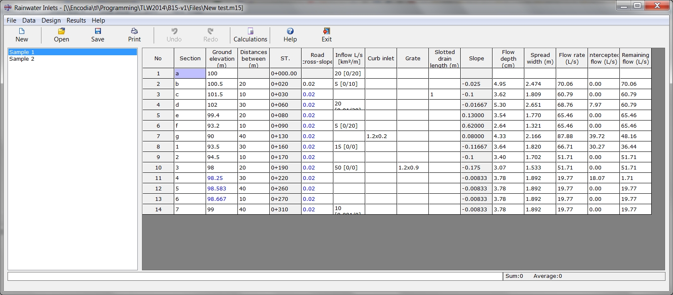Click the Remaining flow column header
673x295 pixels.
click(x=635, y=59)
